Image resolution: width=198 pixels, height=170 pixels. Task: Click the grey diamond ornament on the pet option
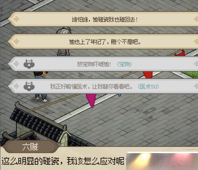click(x=16, y=64)
